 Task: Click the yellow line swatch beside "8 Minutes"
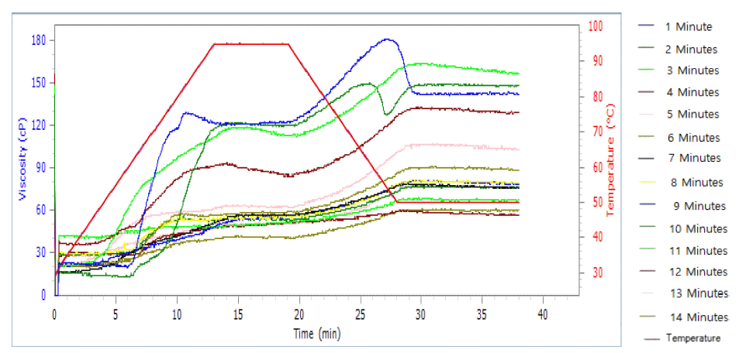[x=647, y=183]
